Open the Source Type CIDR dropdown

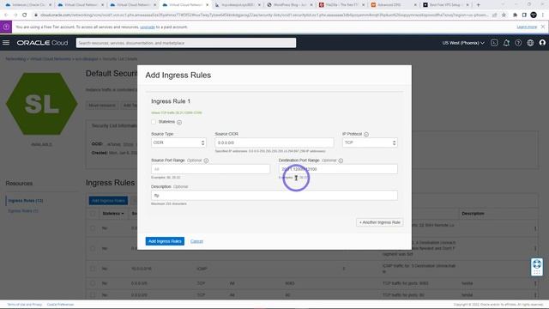178,142
